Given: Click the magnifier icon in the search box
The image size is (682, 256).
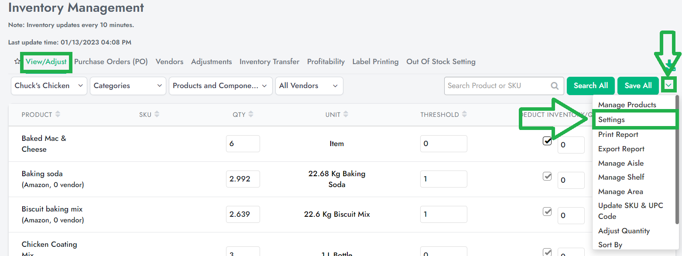Looking at the screenshot, I should coord(555,86).
